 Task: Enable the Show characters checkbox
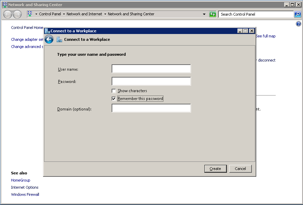coord(114,91)
